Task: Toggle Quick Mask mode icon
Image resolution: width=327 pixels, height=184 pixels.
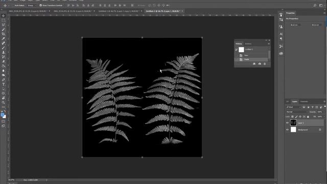Action: click(4, 122)
